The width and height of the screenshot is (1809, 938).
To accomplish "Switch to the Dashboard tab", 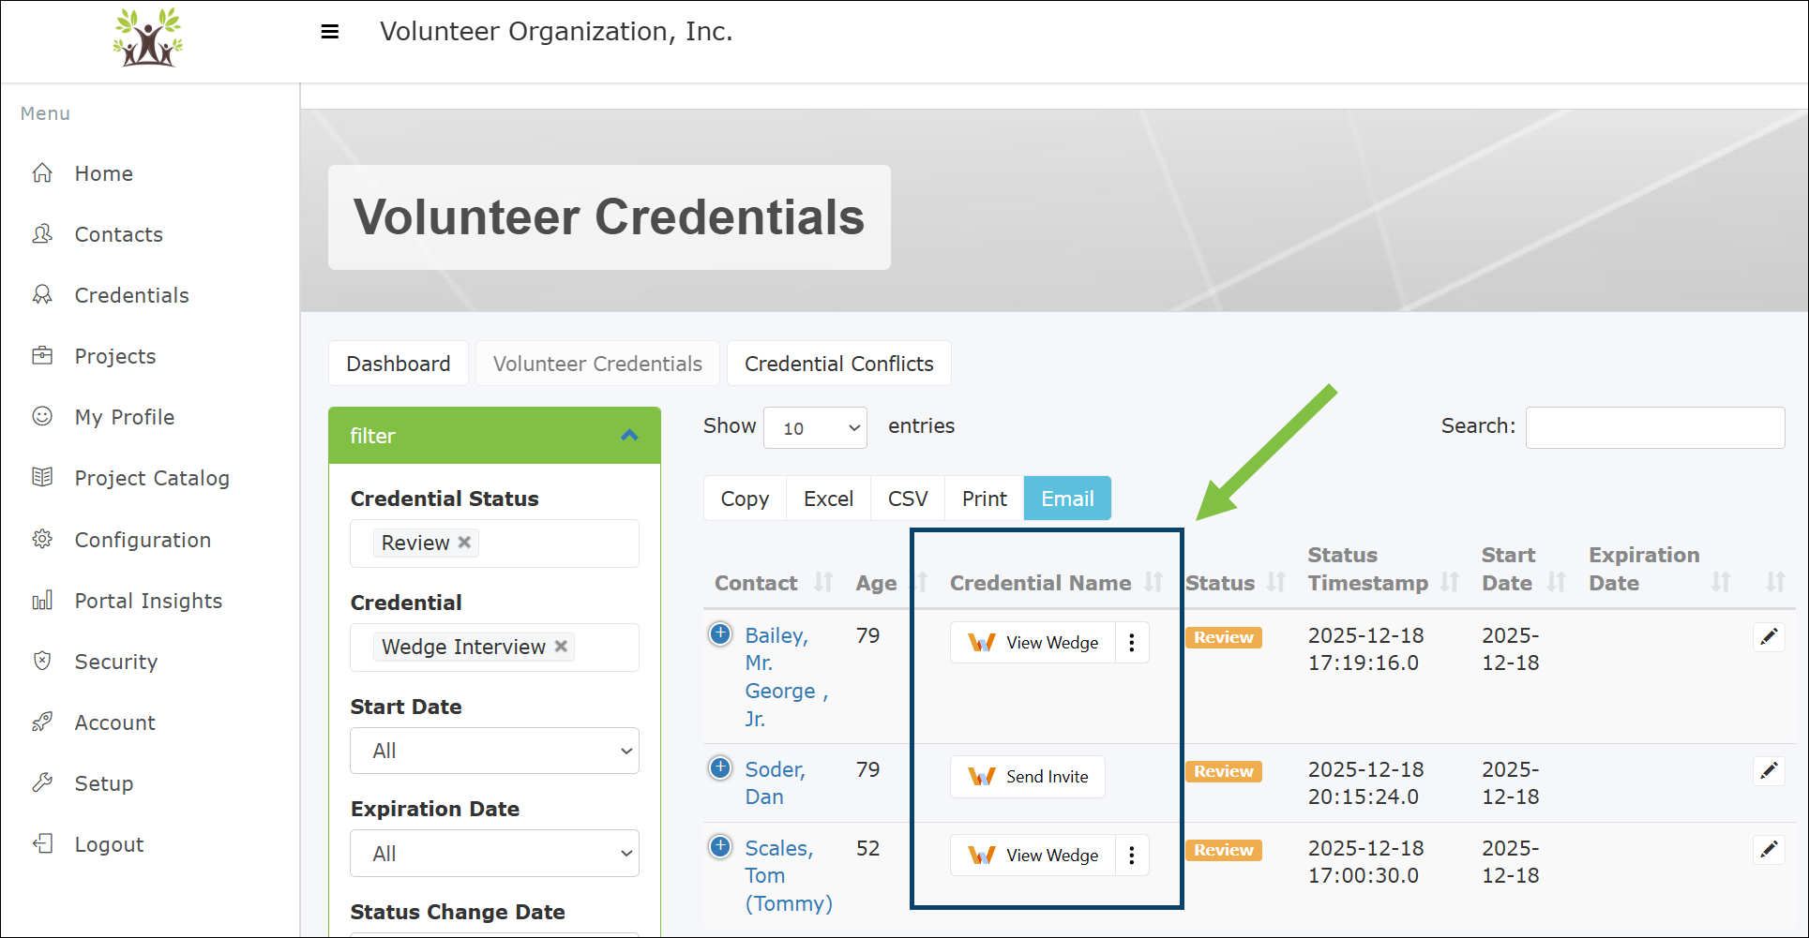I will [398, 364].
